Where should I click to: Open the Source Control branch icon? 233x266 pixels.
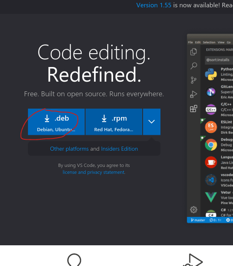pyautogui.click(x=194, y=80)
